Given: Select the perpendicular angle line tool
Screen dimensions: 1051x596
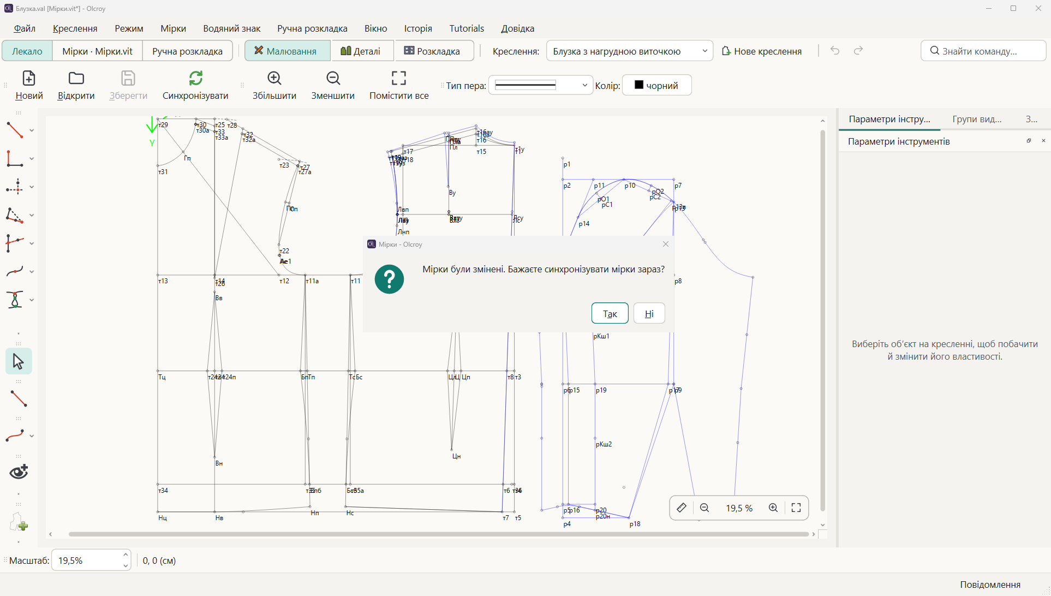Looking at the screenshot, I should pos(15,158).
